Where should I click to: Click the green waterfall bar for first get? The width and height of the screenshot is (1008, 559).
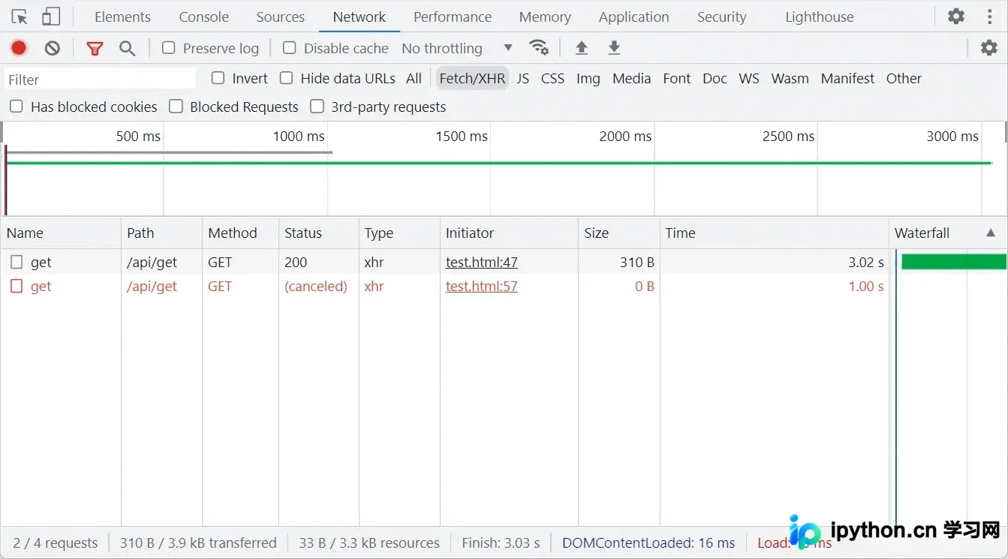[953, 262]
